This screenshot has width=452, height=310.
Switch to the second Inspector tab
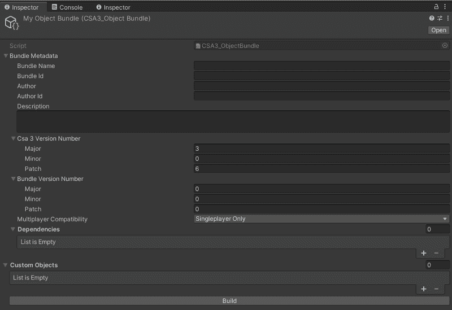(113, 7)
